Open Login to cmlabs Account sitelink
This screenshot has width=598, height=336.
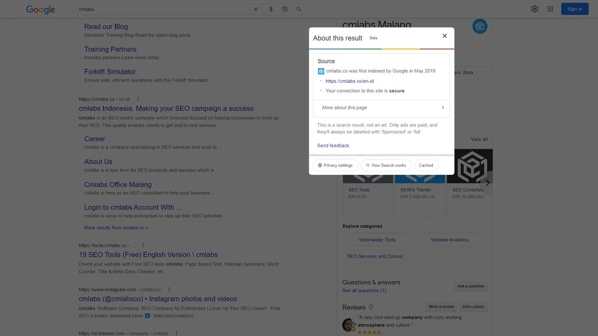pyautogui.click(x=133, y=207)
